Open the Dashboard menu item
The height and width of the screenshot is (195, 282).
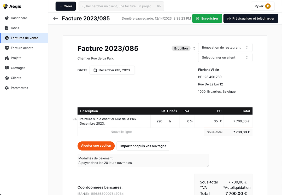24,18
